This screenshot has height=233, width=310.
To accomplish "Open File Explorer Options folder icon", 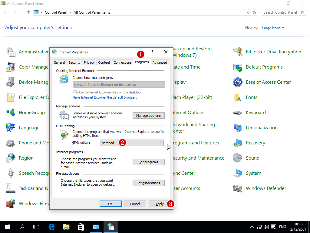I will [x=11, y=97].
